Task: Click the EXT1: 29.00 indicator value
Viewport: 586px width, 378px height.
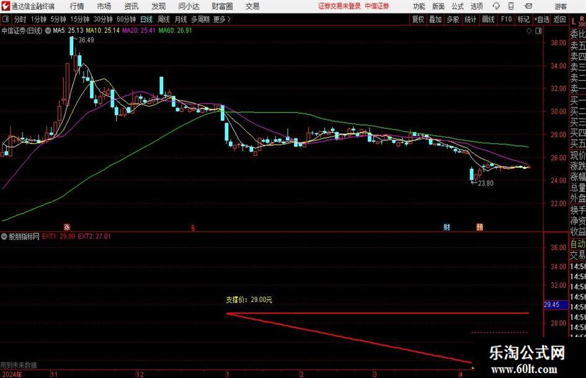Action: (58, 236)
